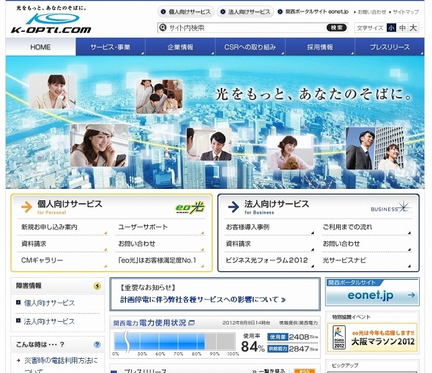
Task: Click bullet icon before 法人向けサービス header link
Action: (223, 11)
